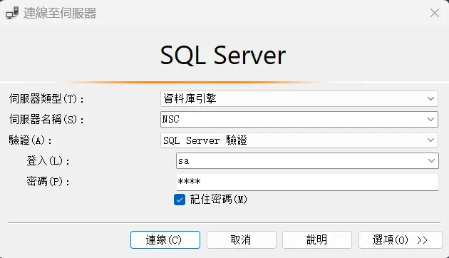Click the SQL Server 驗證 combo box text

pos(205,140)
